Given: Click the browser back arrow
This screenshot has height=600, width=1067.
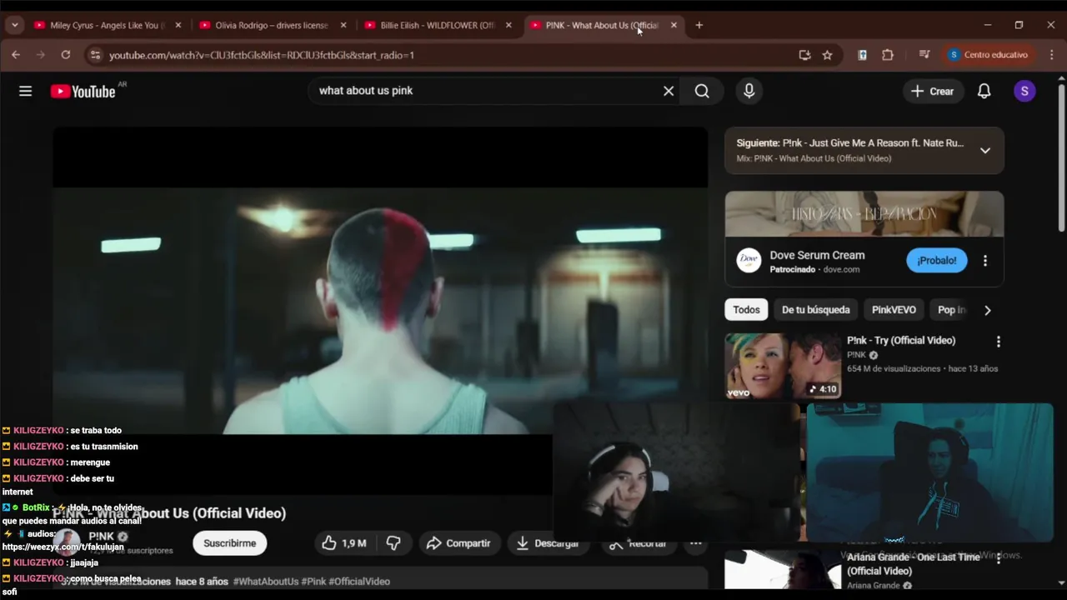Looking at the screenshot, I should [16, 55].
